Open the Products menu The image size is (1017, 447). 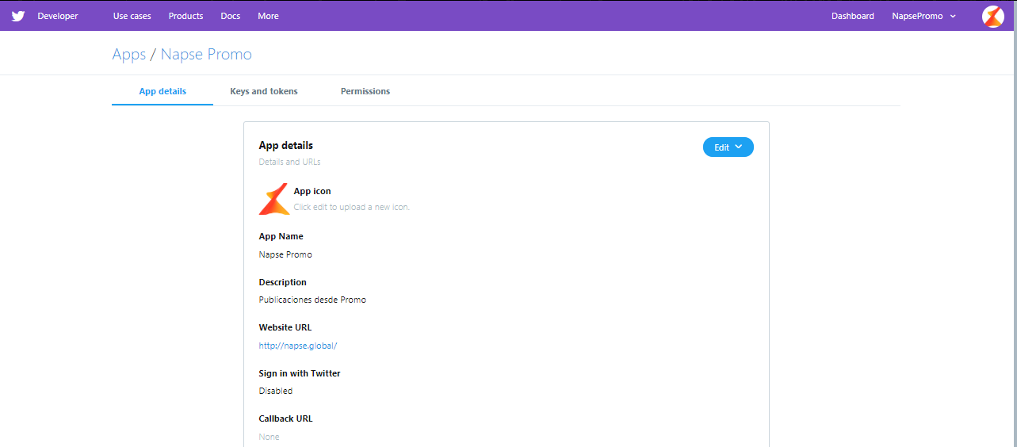[x=185, y=16]
